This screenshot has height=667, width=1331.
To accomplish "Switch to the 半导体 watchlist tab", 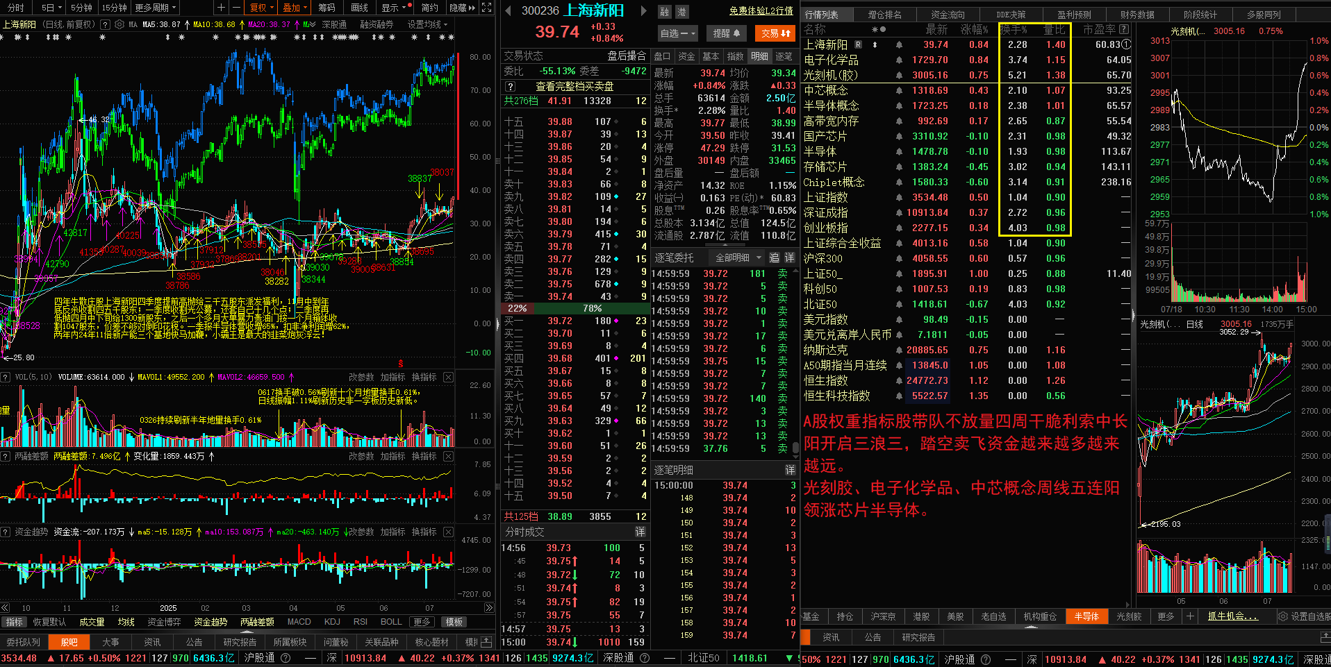I will [x=1086, y=616].
